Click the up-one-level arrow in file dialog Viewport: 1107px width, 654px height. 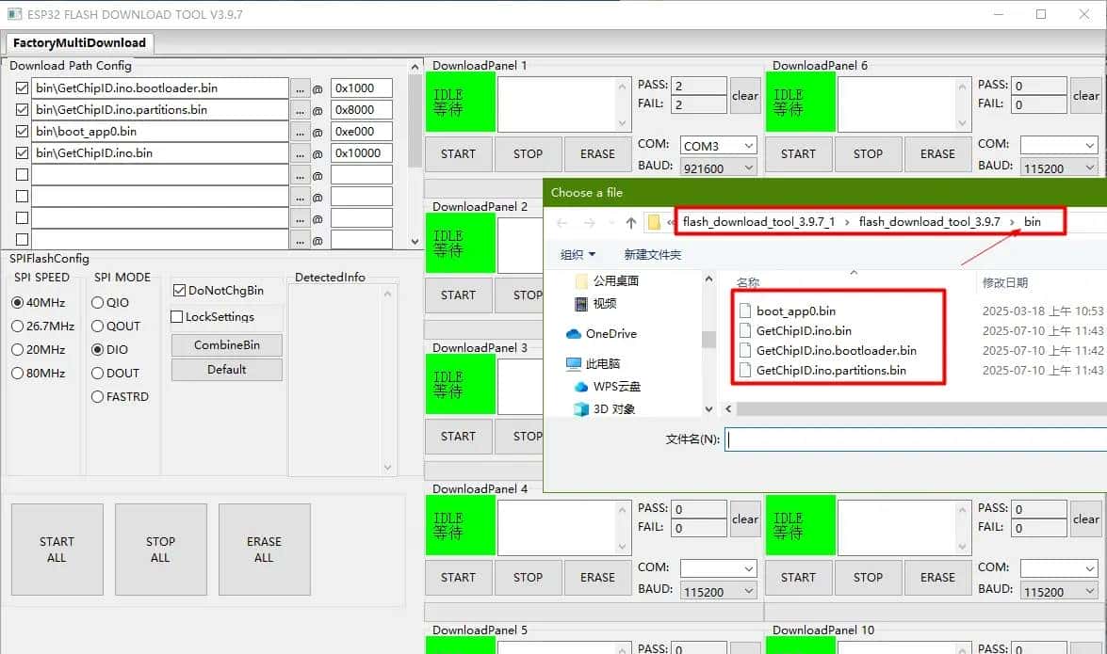[629, 222]
